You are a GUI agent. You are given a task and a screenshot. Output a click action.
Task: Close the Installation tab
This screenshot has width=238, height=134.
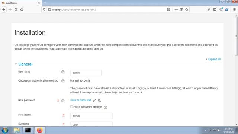coord(39,3)
